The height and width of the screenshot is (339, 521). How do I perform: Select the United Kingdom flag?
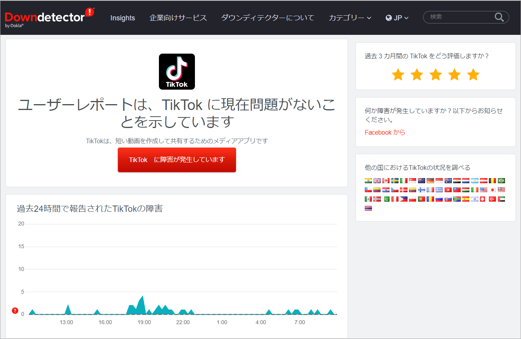pos(377,180)
